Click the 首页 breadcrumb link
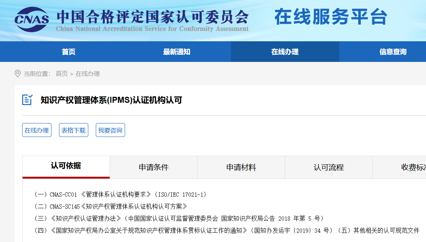Screen dimensions: 426x242 click(x=62, y=74)
